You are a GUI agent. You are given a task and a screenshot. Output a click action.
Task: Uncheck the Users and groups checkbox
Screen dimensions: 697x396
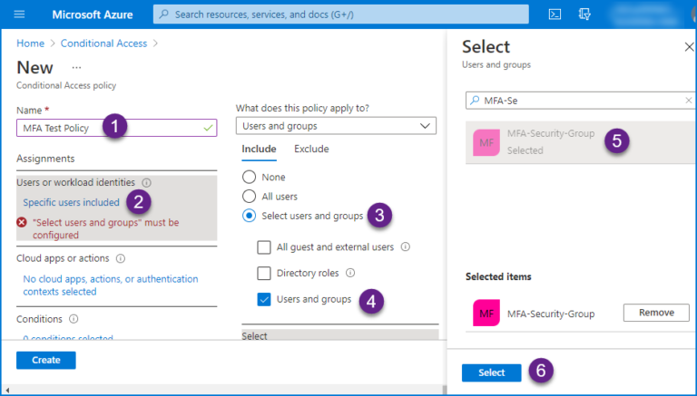(x=264, y=300)
